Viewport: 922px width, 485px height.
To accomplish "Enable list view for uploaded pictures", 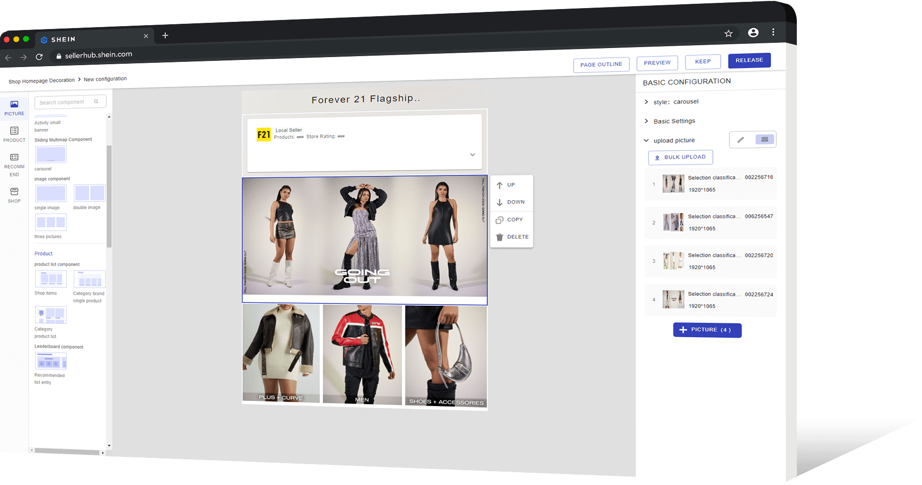I will (x=764, y=139).
